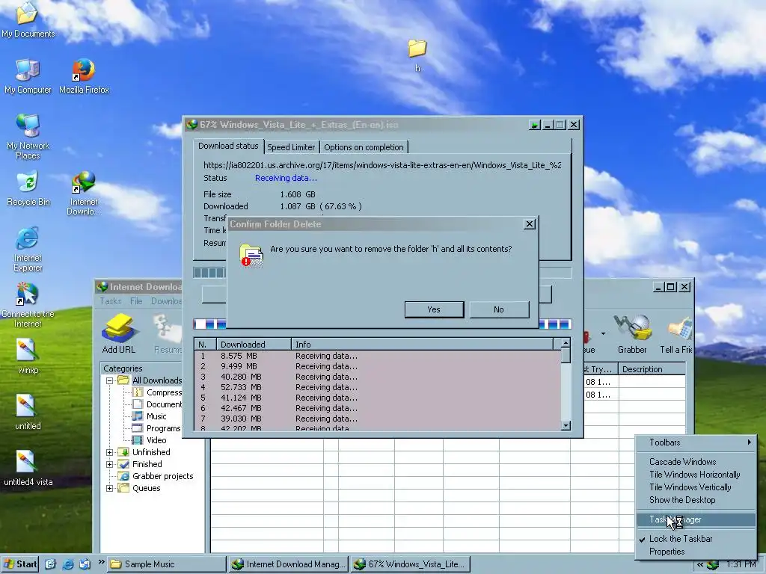
Task: Click the Resume toolbar icon in IDM
Action: (168, 335)
